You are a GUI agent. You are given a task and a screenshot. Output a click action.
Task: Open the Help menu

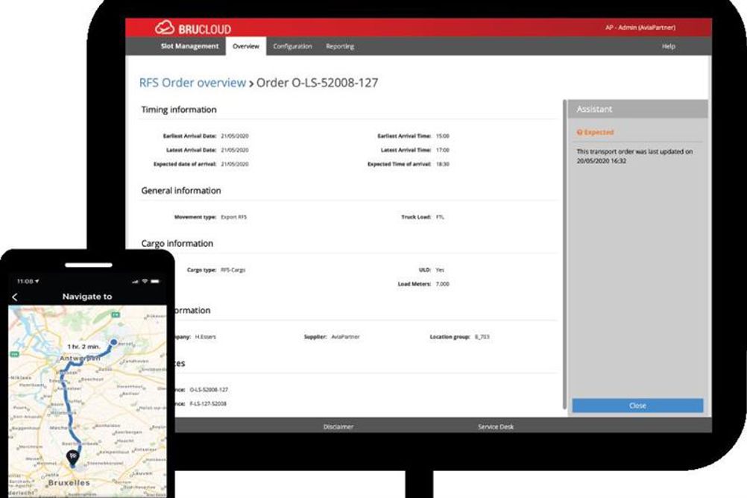pos(669,46)
